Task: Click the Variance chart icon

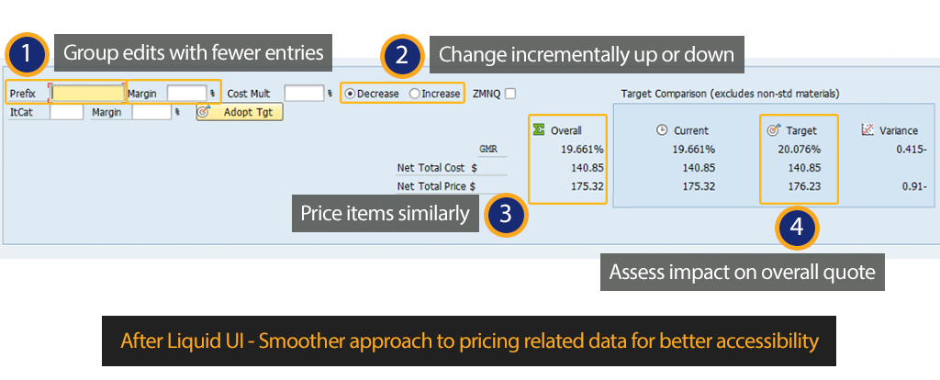Action: (x=867, y=130)
